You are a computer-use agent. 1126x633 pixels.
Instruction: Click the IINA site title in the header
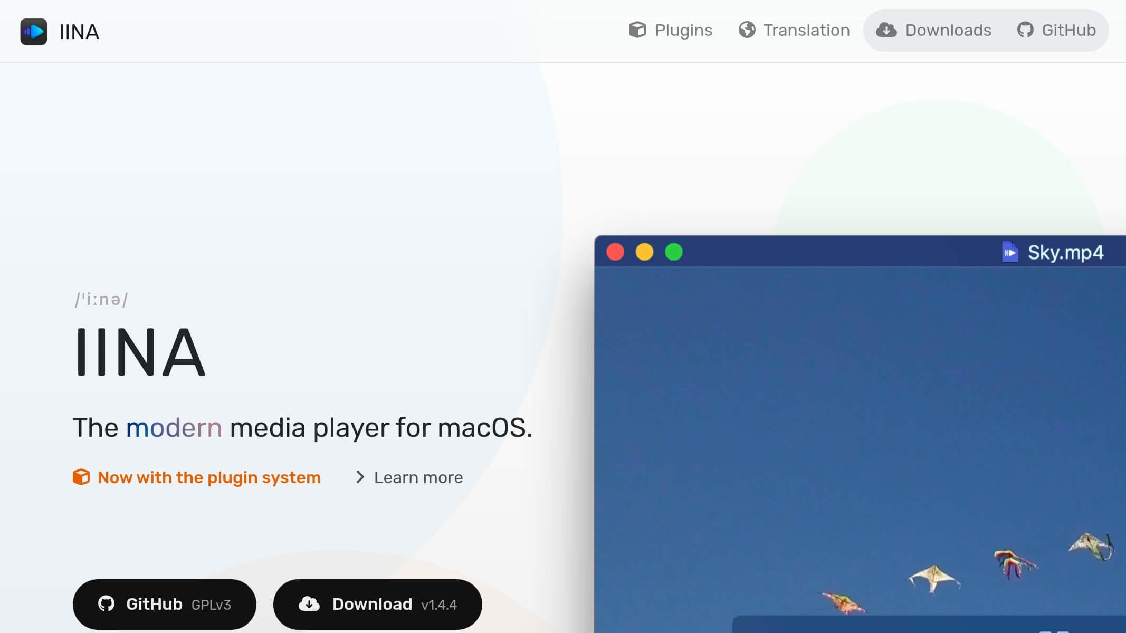pos(79,32)
